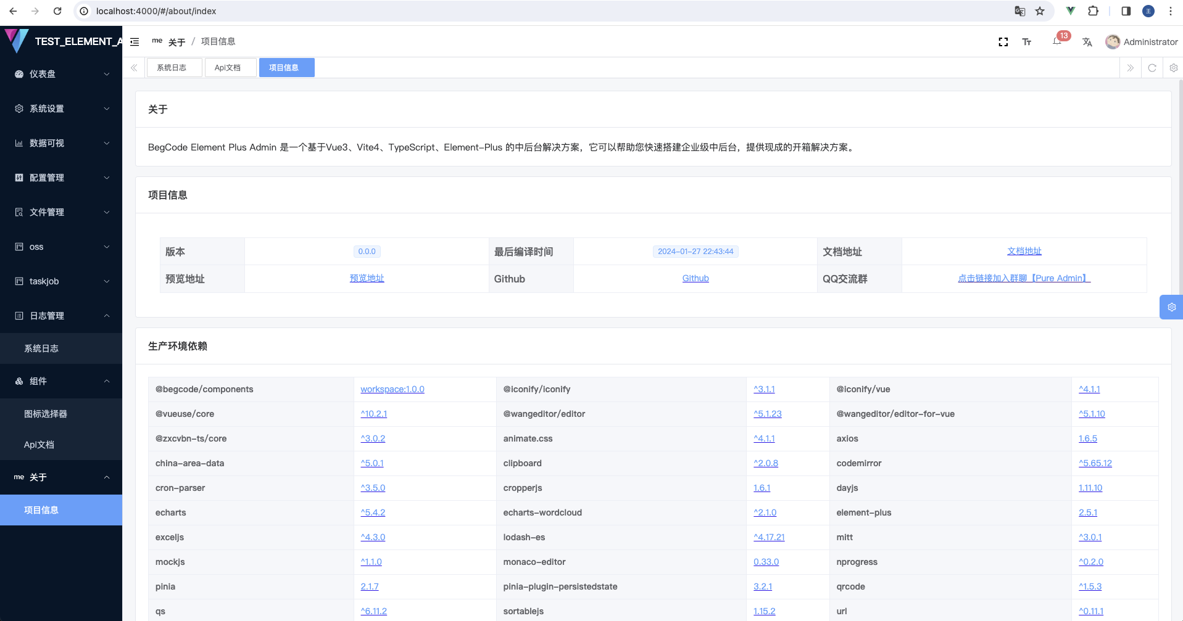Open the Administrator user menu
The height and width of the screenshot is (621, 1183).
(1142, 42)
